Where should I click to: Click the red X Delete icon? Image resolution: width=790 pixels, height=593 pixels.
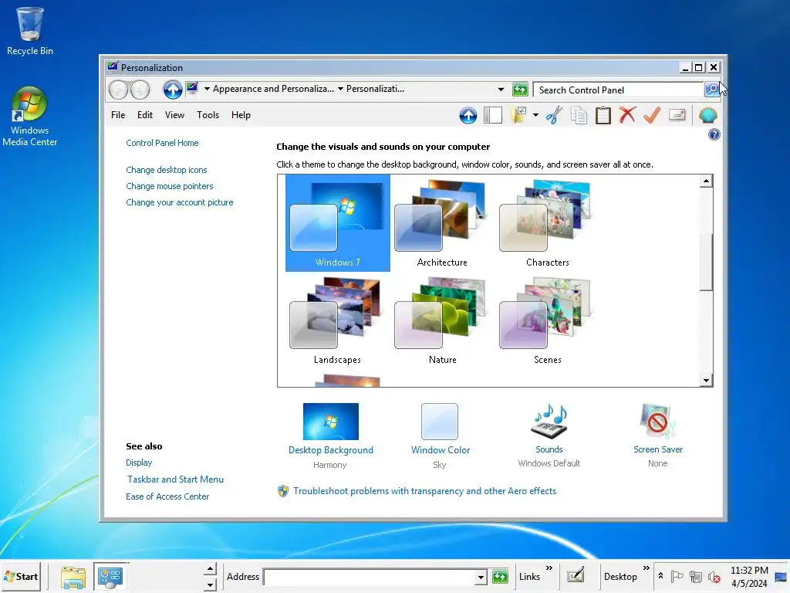(627, 115)
